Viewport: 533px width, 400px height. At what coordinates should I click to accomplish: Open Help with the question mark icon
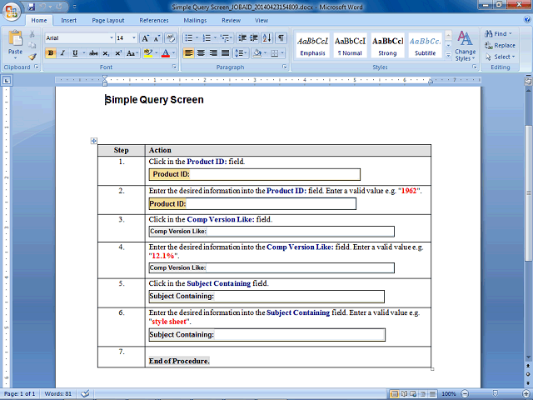coord(527,20)
